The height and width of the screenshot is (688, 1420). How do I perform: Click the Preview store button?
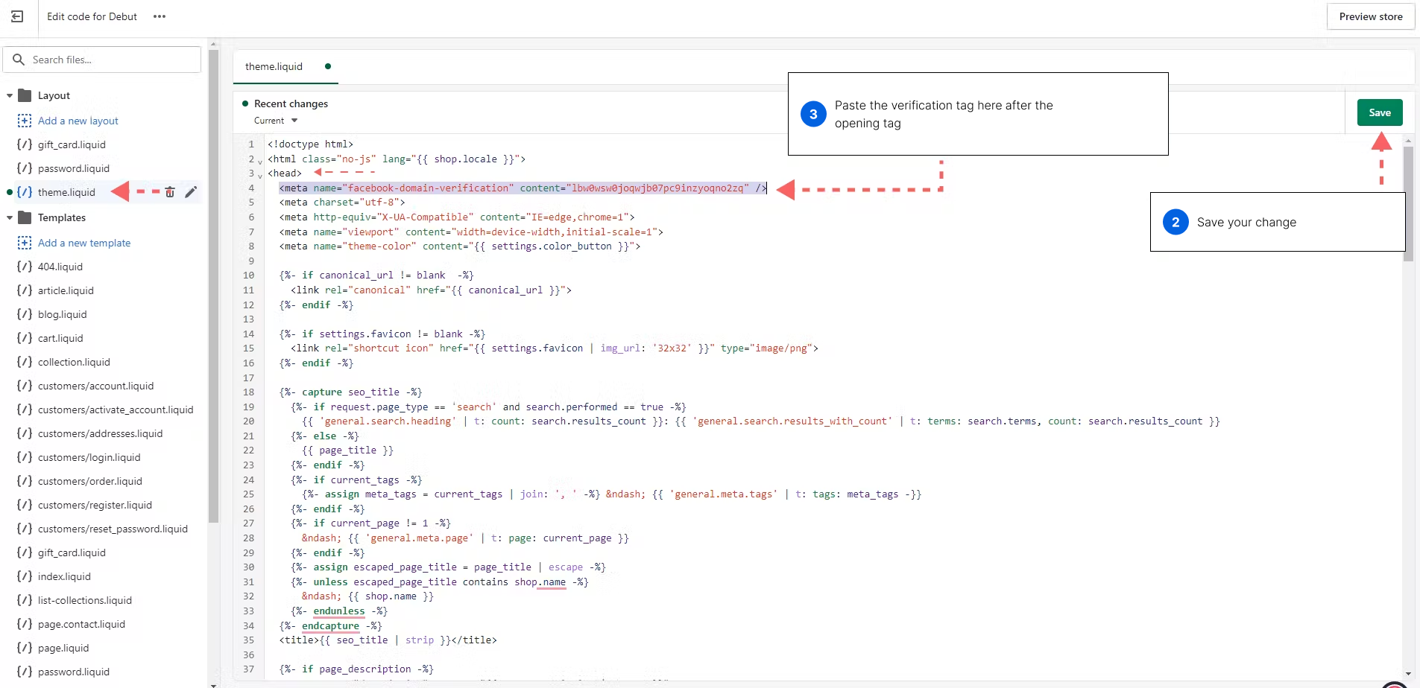[1371, 16]
